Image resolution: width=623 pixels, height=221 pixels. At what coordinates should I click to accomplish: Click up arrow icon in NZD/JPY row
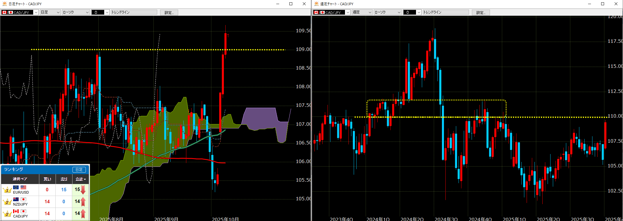click(83, 201)
